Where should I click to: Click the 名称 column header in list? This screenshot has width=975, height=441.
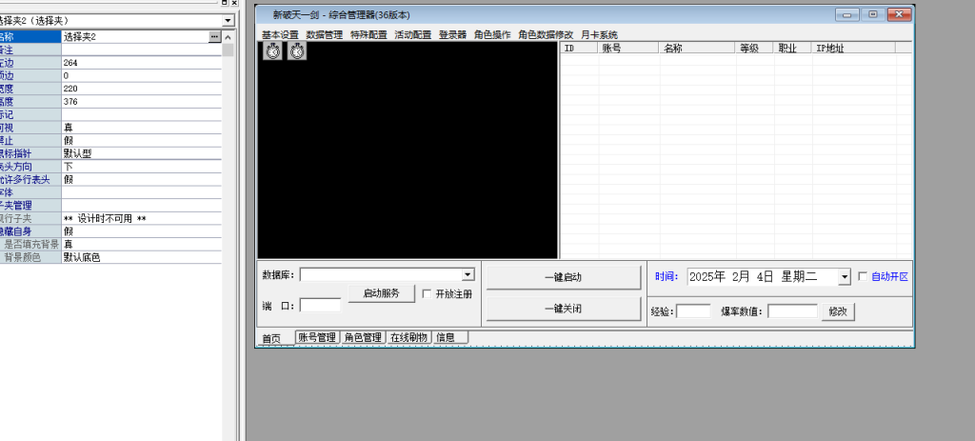click(x=698, y=48)
